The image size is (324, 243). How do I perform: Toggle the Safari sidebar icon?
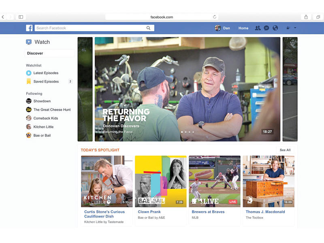(x=21, y=17)
